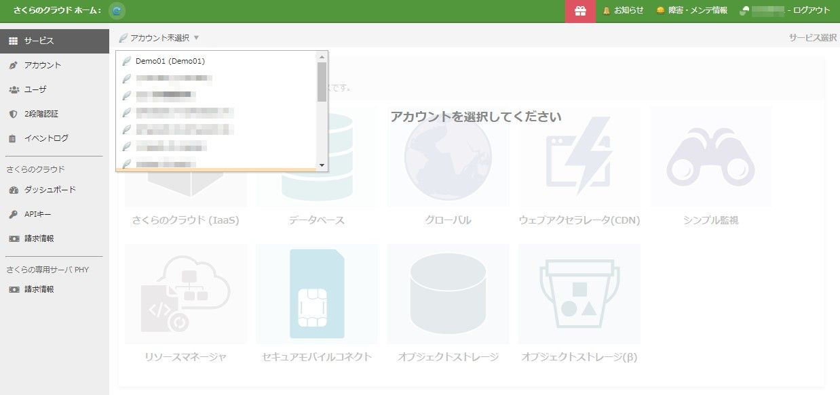
Task: Open the オブジェクトストレージ(β) bucket icon
Action: [579, 293]
